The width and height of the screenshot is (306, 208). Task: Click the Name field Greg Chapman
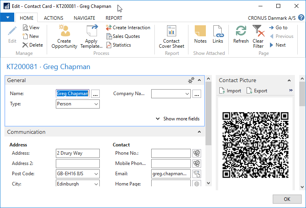[x=72, y=94]
